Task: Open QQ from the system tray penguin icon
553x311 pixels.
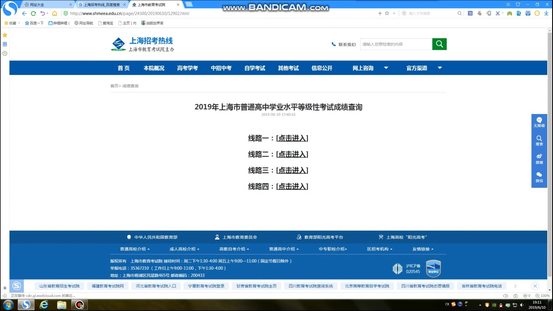Action: coord(501,305)
